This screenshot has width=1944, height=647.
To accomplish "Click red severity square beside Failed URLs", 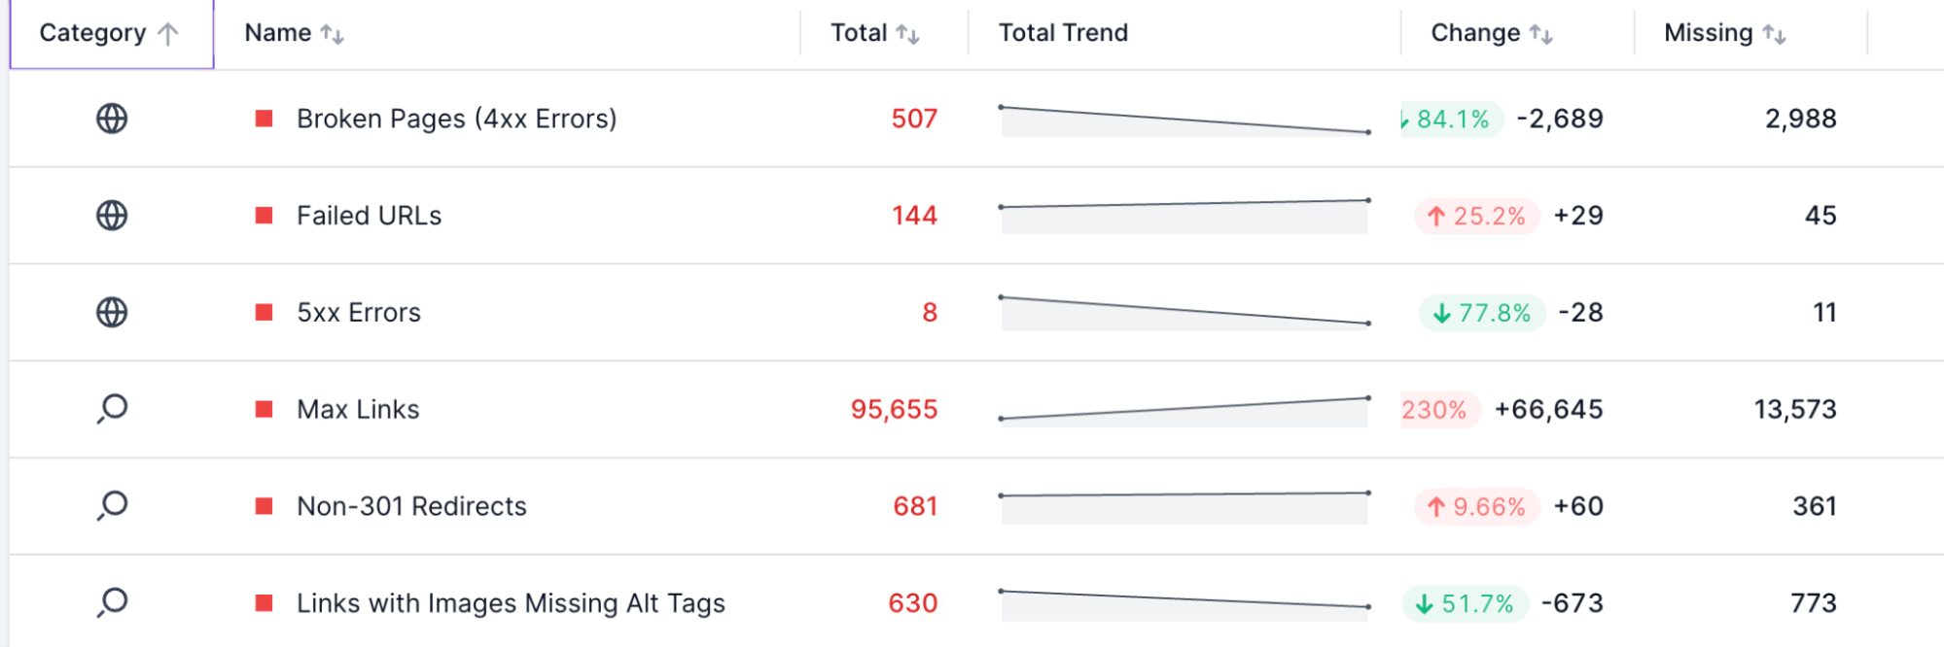I will point(264,216).
